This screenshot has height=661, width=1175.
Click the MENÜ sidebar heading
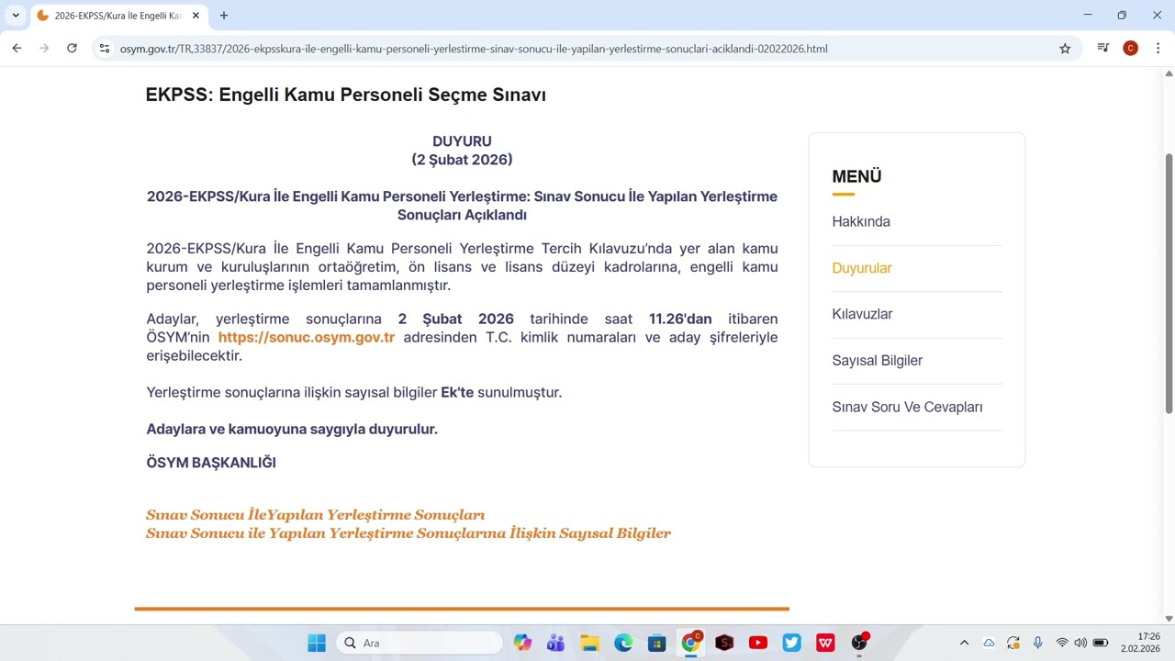coord(856,177)
